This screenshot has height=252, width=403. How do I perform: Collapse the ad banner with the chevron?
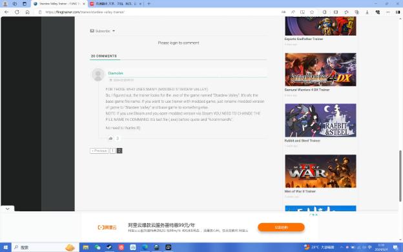click(8, 209)
